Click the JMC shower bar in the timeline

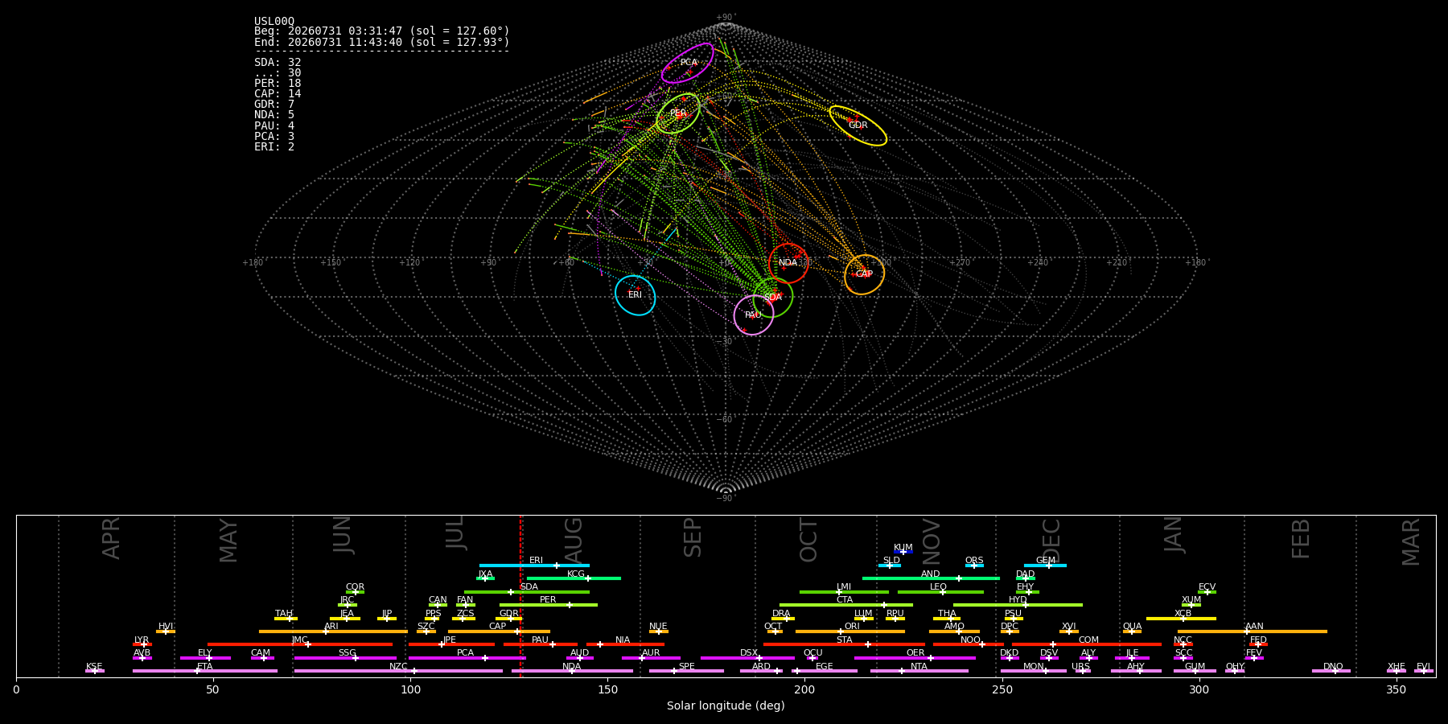coord(300,644)
